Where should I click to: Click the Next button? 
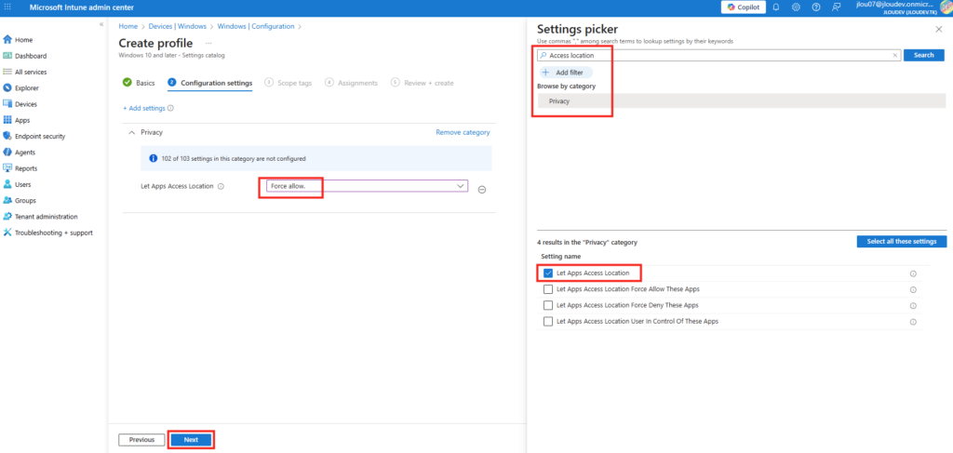coord(191,439)
